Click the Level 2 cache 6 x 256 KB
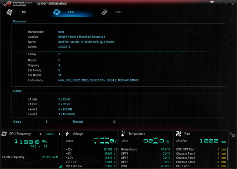Screen dimensions: 237x169 point(65,109)
